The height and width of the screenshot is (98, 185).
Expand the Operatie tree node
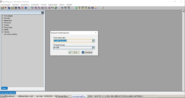click(x=2, y=18)
